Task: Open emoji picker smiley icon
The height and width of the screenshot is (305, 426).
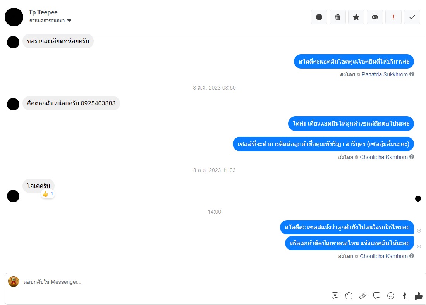Action: [x=391, y=295]
